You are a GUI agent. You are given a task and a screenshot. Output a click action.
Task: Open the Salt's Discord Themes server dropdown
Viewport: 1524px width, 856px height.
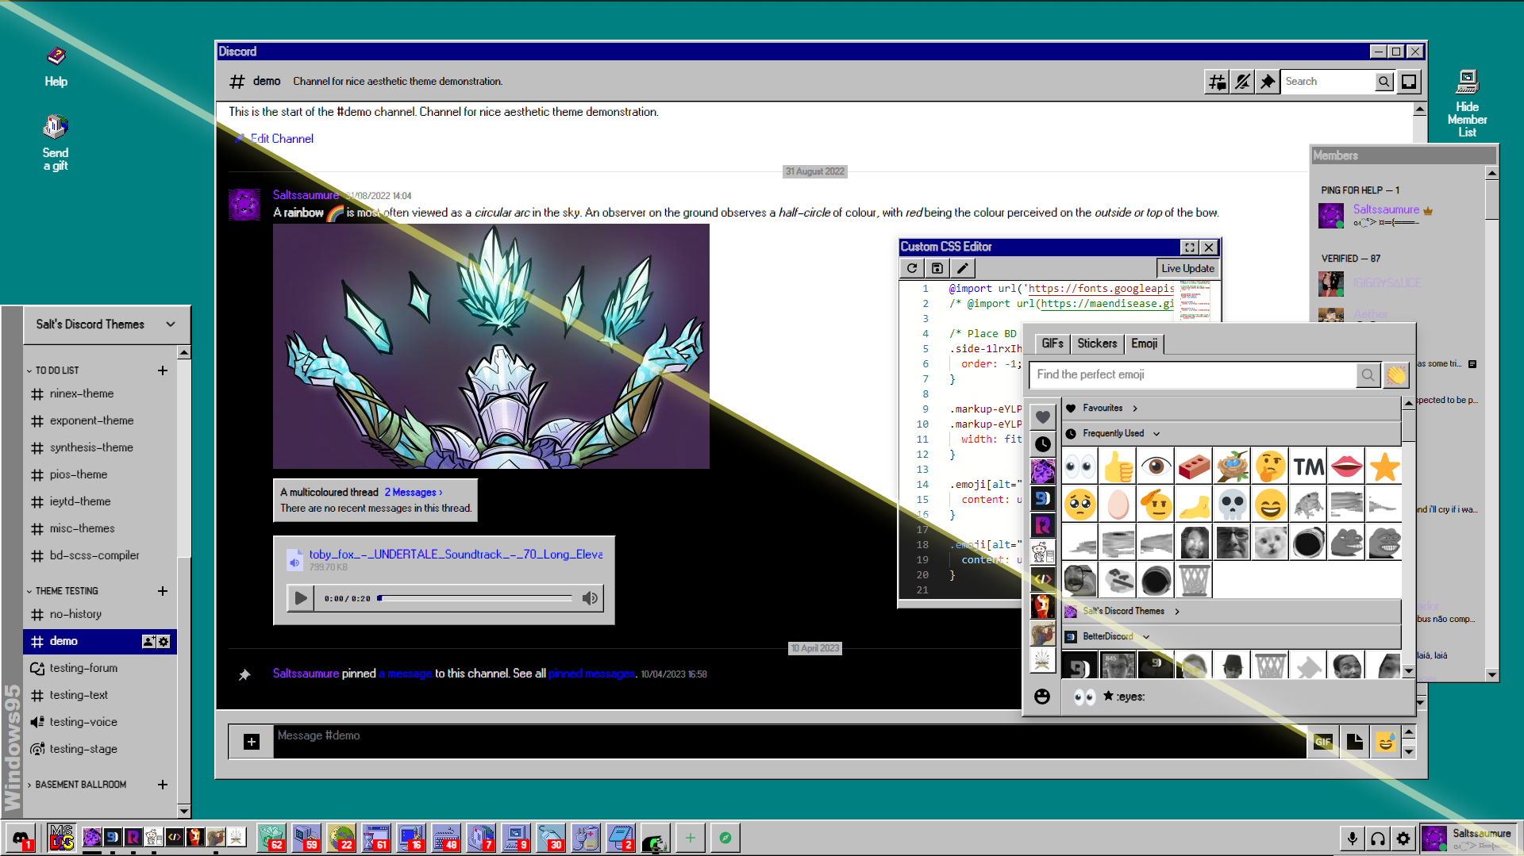106,324
